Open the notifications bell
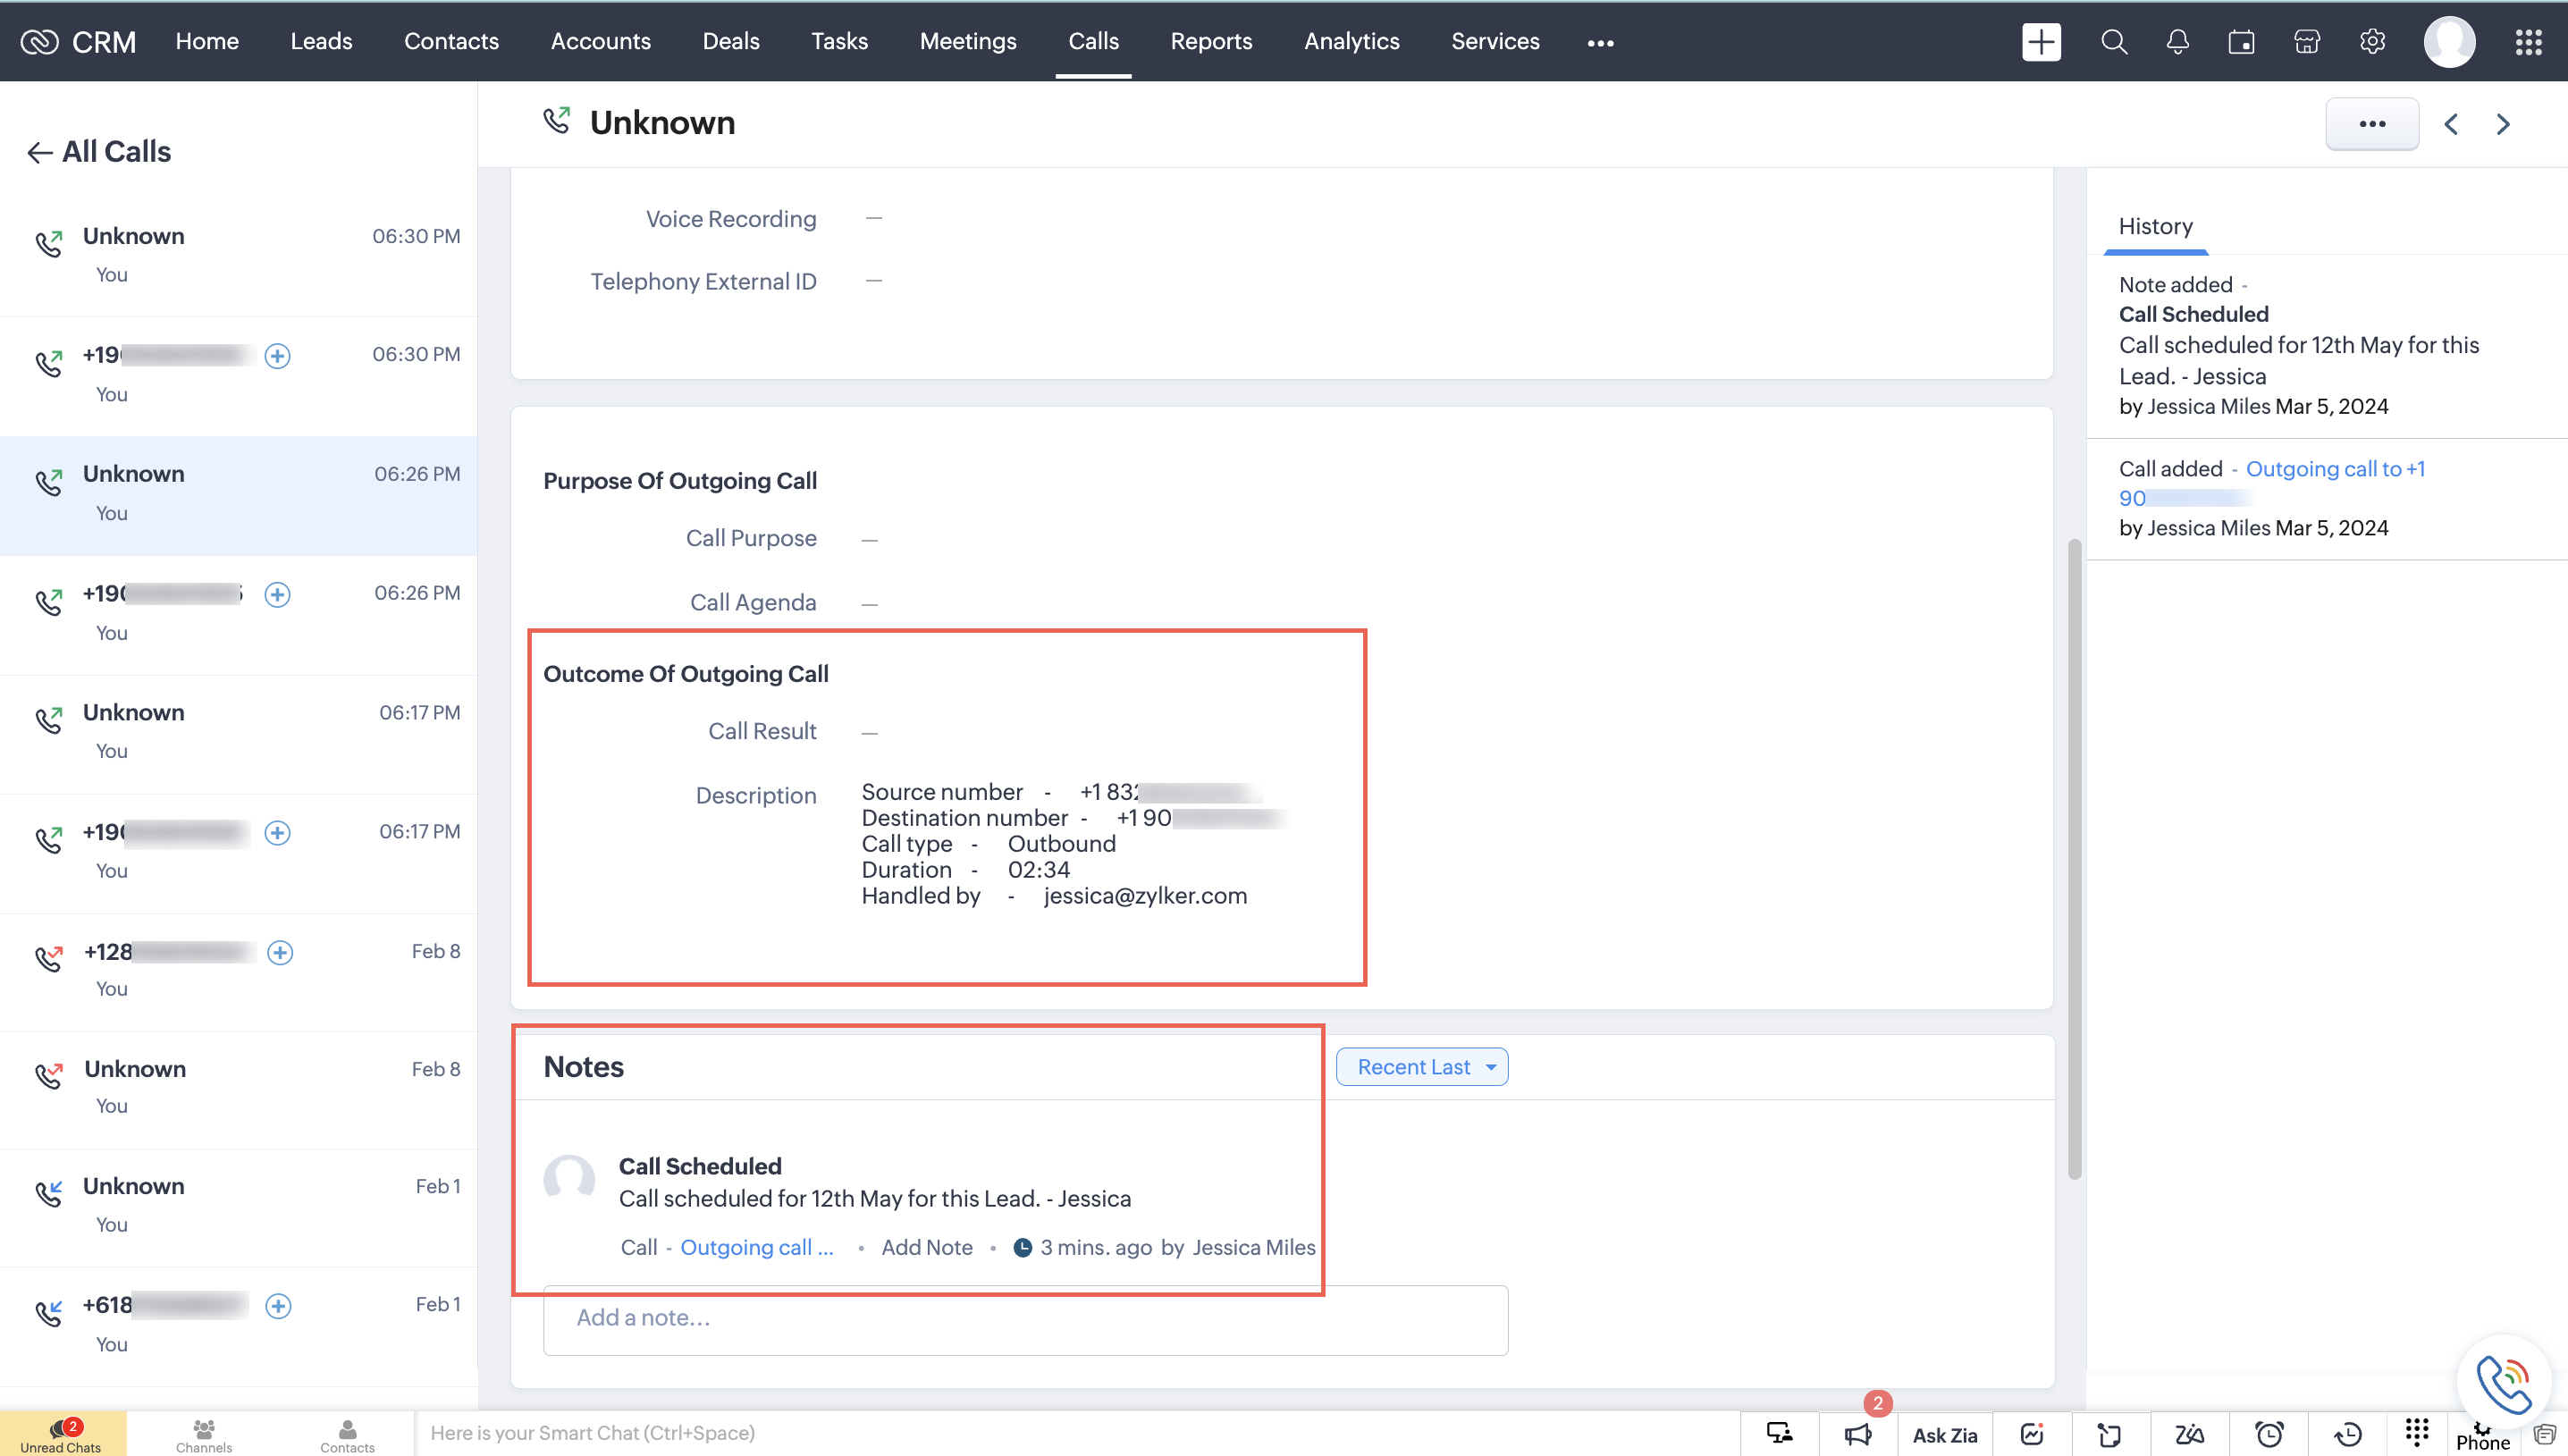 pyautogui.click(x=2177, y=42)
